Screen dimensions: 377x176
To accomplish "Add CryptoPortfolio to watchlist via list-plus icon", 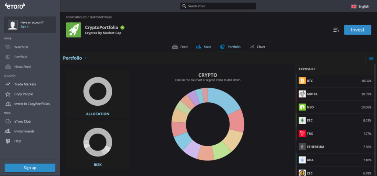I will click(336, 30).
